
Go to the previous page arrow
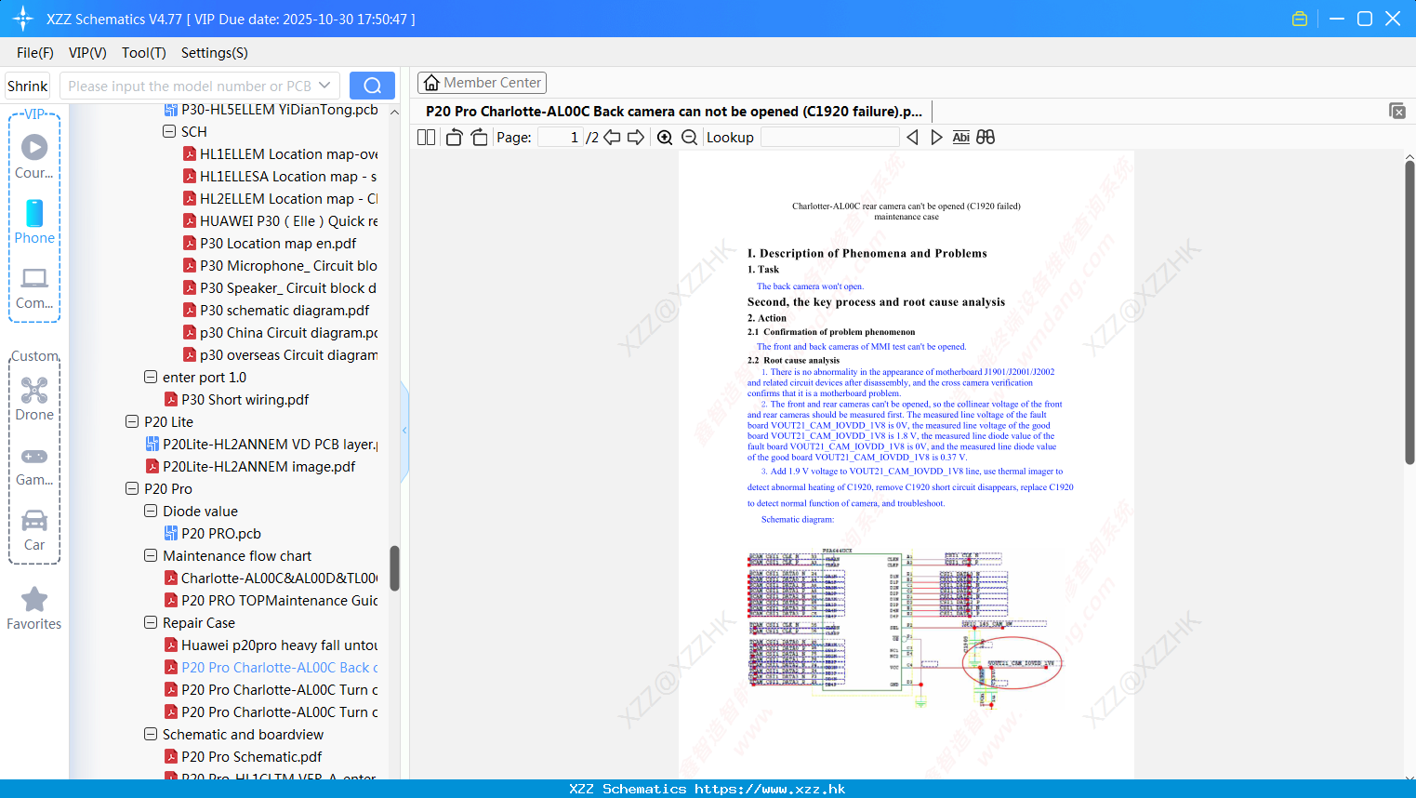tap(612, 138)
